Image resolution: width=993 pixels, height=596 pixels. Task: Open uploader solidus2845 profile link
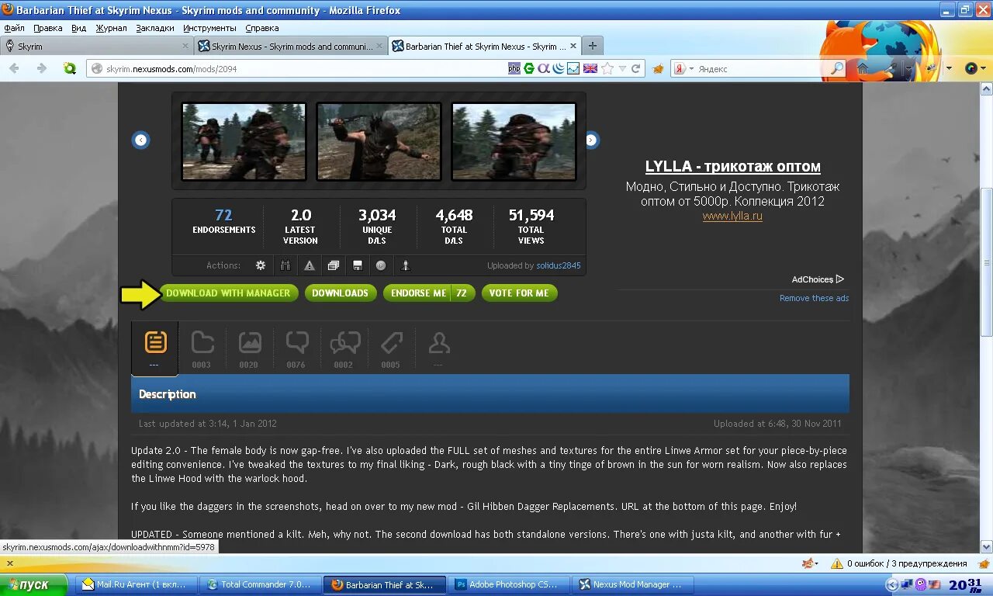(x=559, y=265)
